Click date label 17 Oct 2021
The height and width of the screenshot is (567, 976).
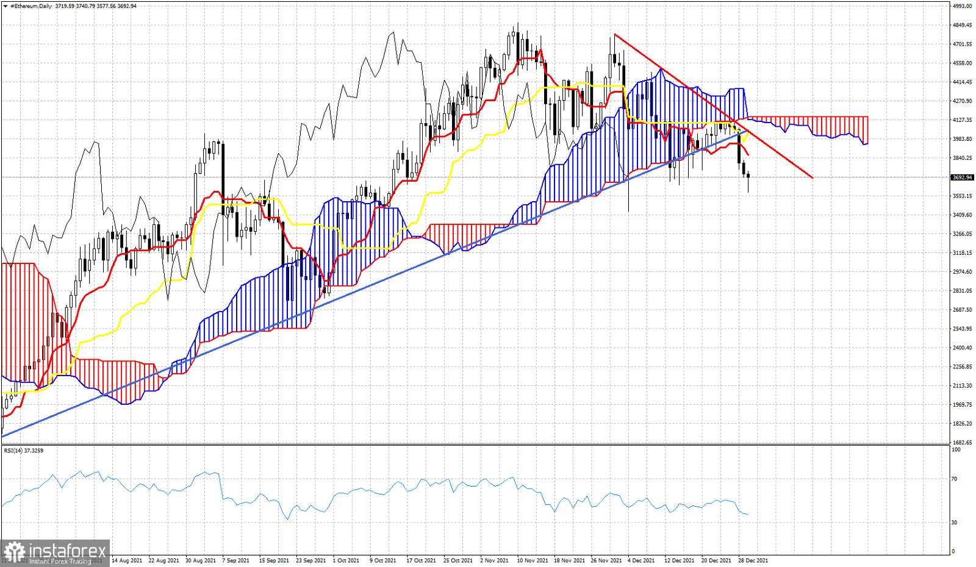point(422,560)
